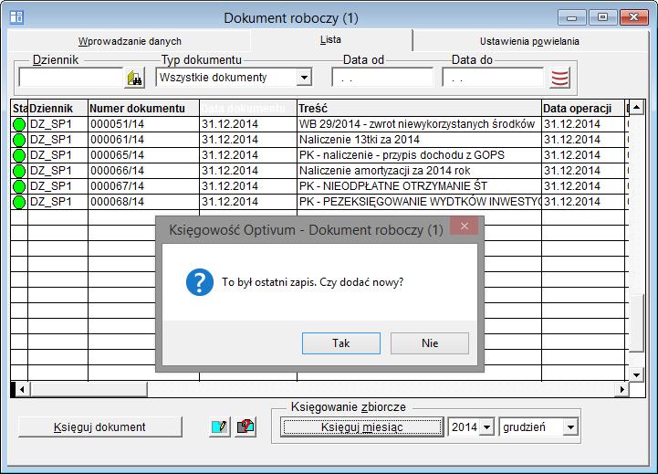Click 'PK - naliczenie - przypis dochodu z GOPS'

click(419, 155)
